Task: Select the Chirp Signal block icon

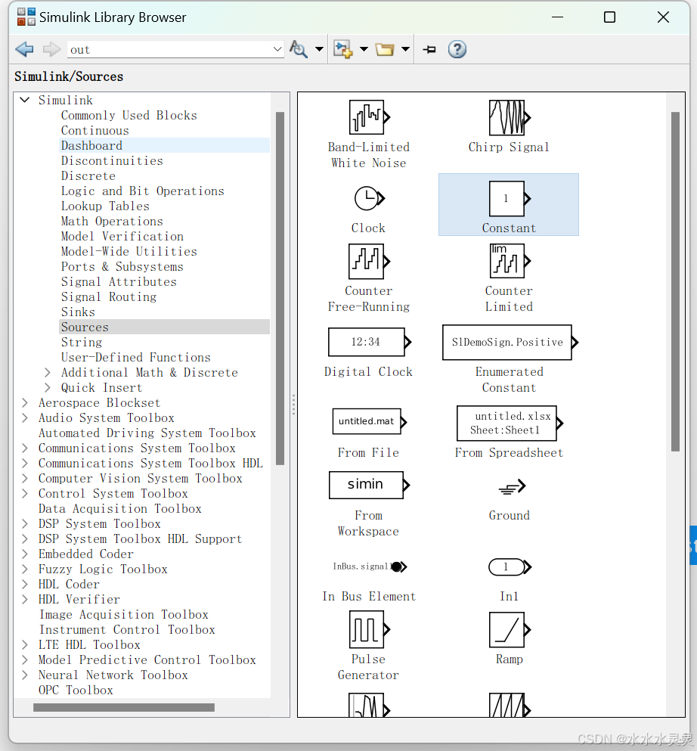Action: tap(510, 117)
